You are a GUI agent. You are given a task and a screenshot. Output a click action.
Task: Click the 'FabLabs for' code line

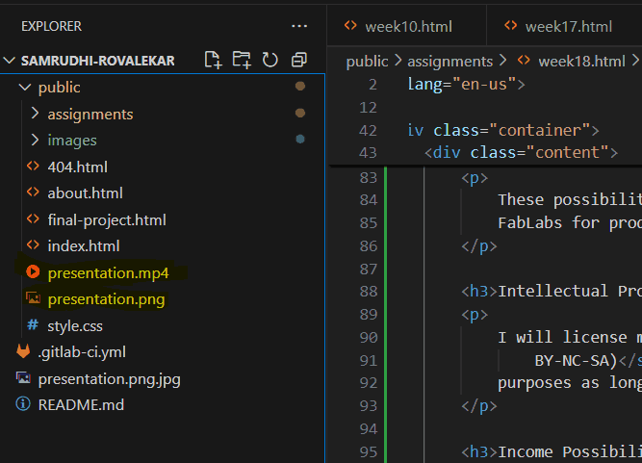570,223
